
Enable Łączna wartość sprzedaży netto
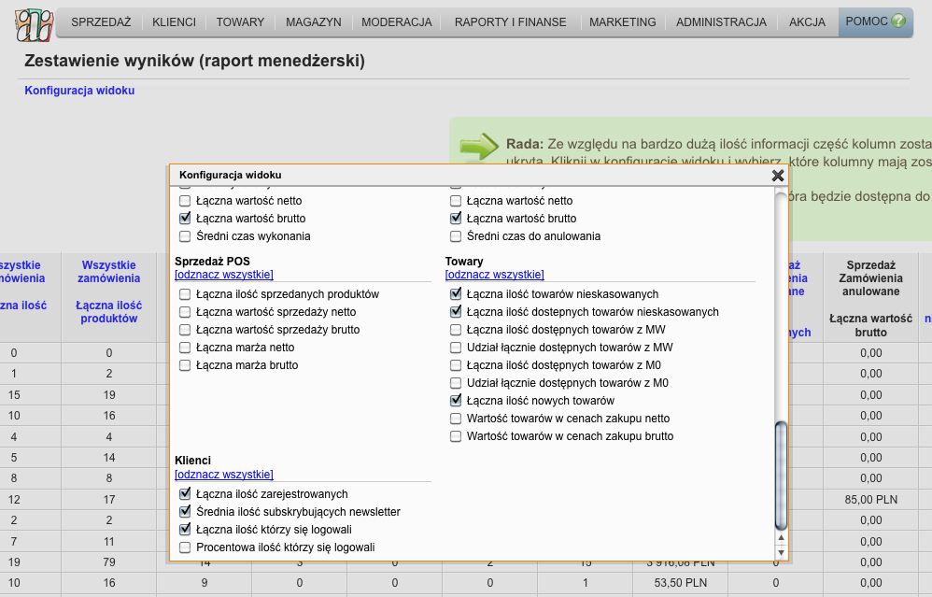coord(185,312)
